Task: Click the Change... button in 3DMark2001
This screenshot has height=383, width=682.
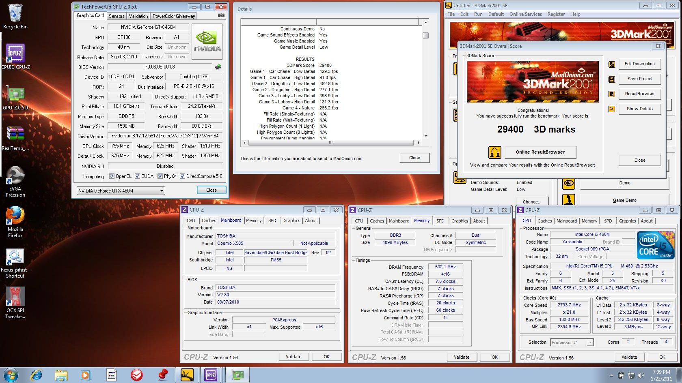Action: pos(532,201)
